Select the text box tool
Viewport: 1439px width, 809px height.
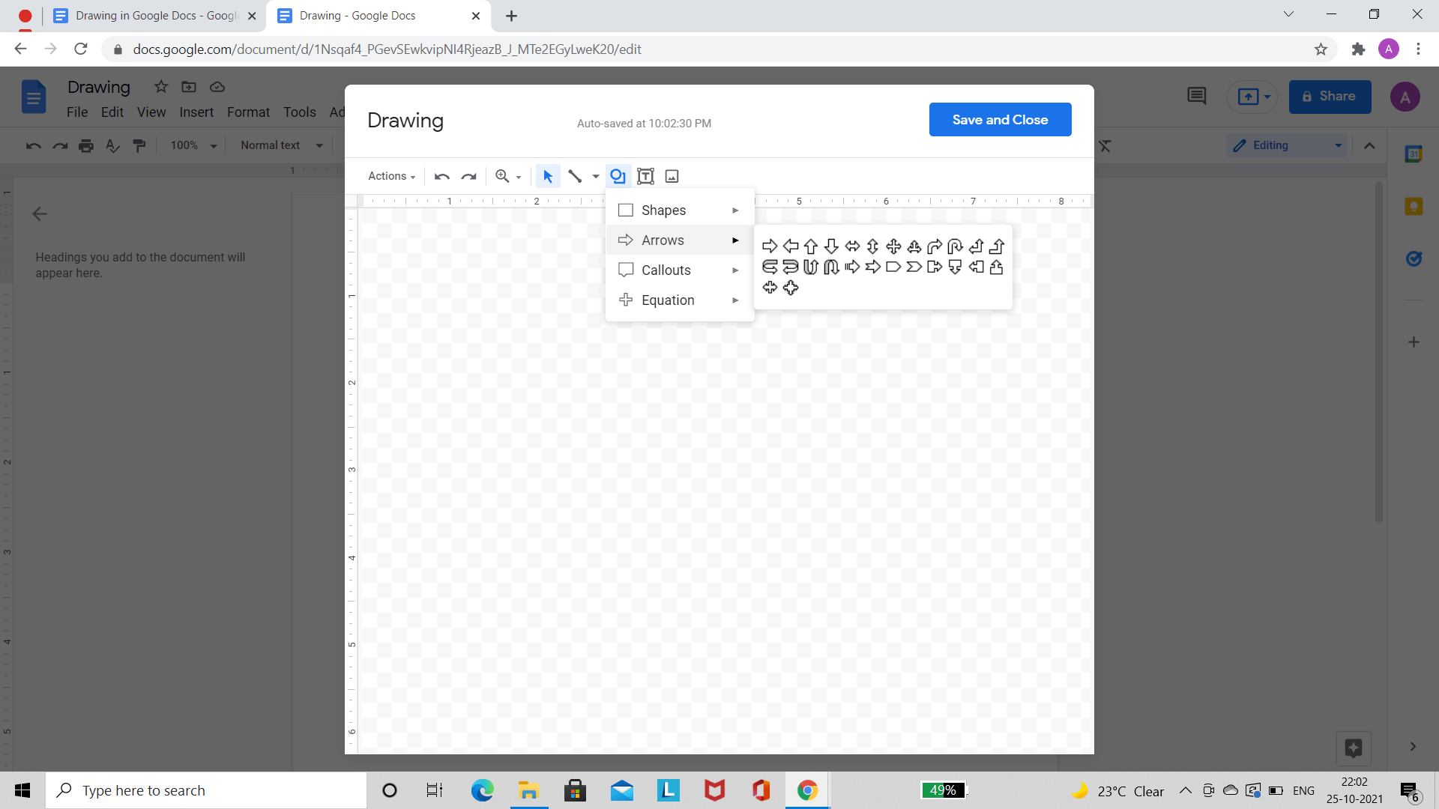(x=645, y=176)
